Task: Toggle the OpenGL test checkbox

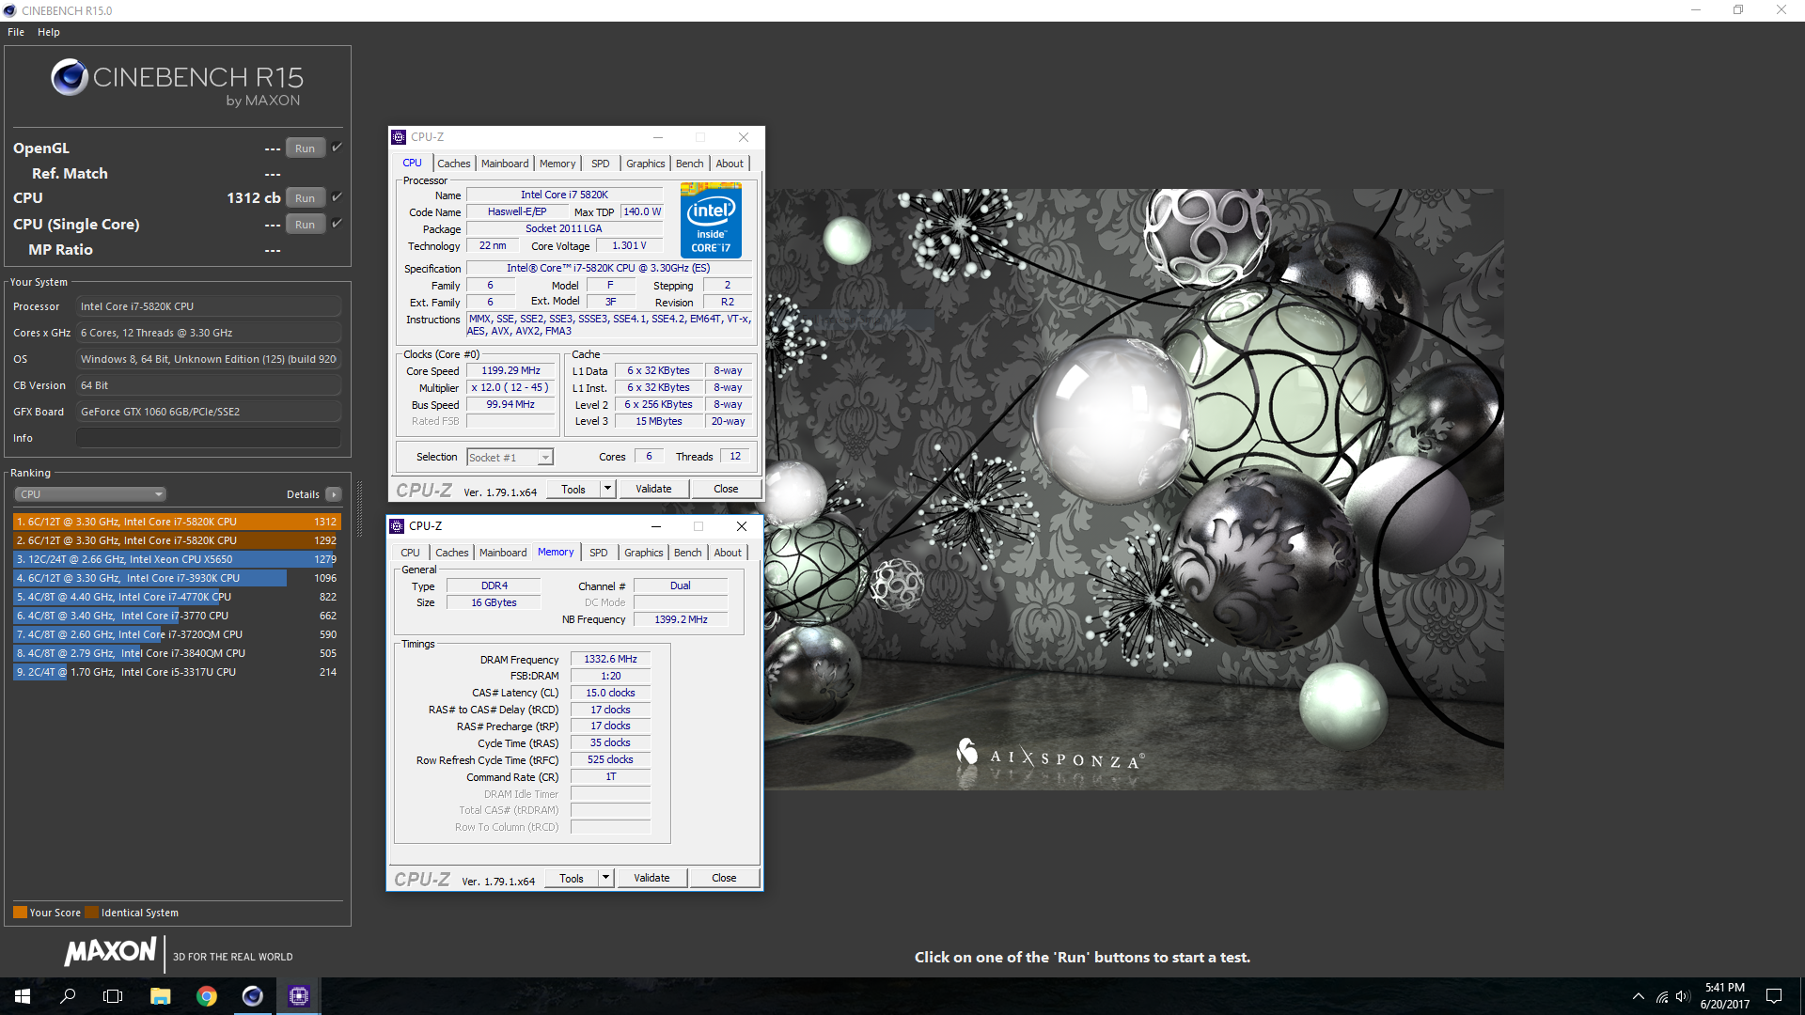Action: click(x=337, y=147)
